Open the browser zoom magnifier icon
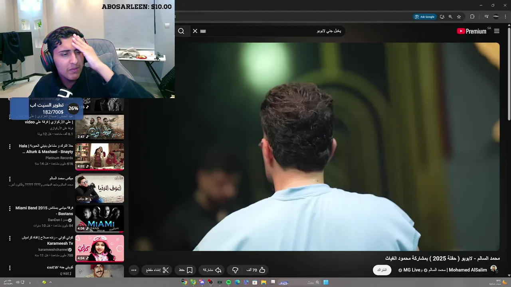Viewport: 511px width, 287px height. click(x=450, y=17)
